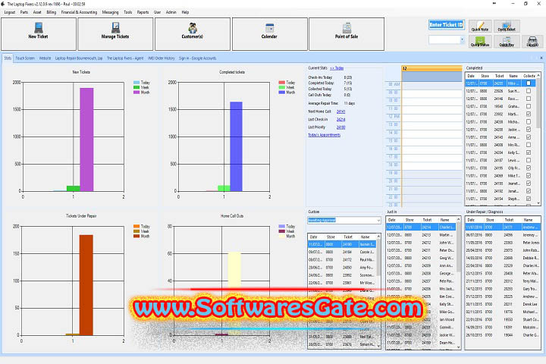Select Just In row for ticket 24213

[x=421, y=235]
